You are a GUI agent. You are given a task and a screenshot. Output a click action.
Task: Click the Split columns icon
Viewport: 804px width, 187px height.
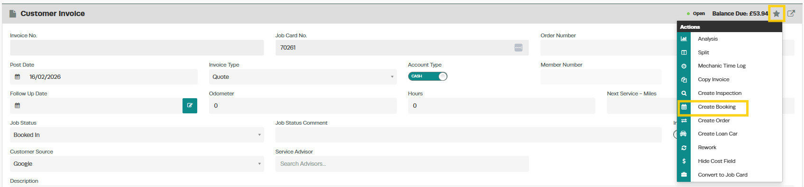684,52
